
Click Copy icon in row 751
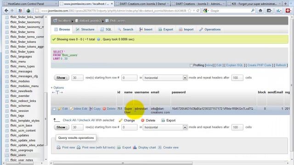pyautogui.click(x=91, y=109)
